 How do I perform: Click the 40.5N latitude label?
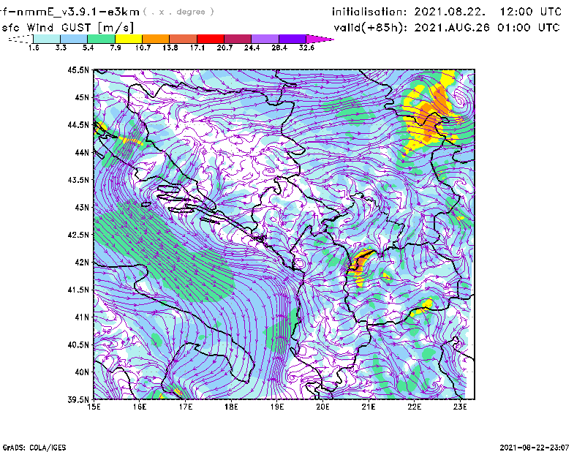(x=78, y=345)
